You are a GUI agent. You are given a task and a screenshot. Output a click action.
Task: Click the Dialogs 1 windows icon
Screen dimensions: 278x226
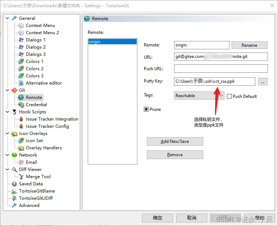(x=21, y=40)
